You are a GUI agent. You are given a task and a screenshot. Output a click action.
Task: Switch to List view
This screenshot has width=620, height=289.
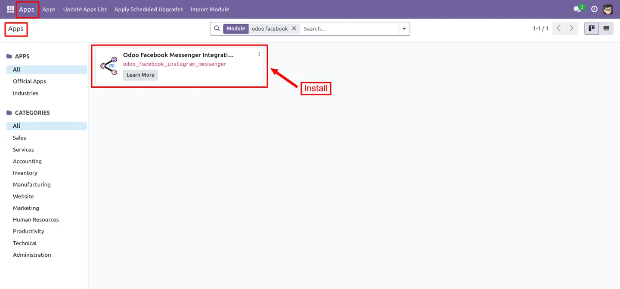pos(606,28)
